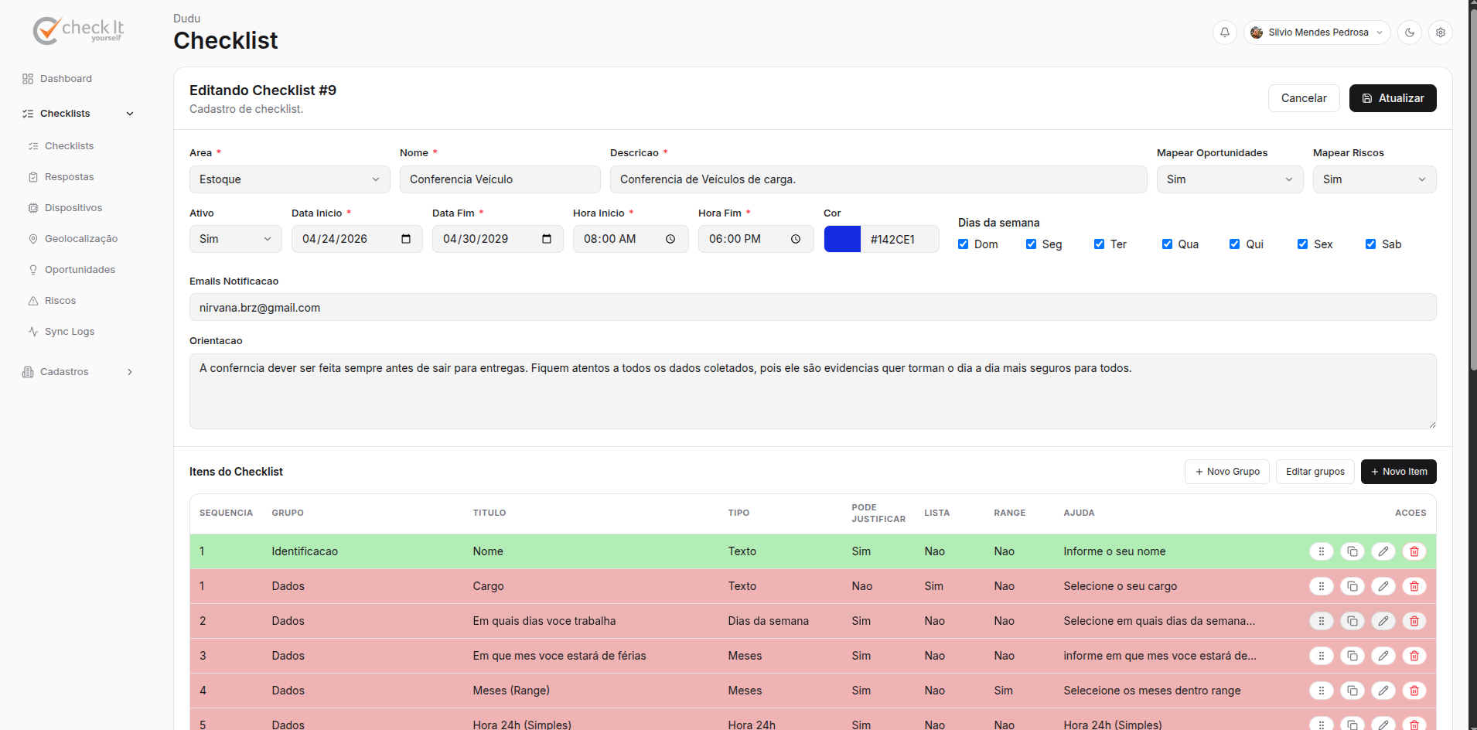Open the Data Inicio calendar picker icon
The height and width of the screenshot is (730, 1477).
pyautogui.click(x=406, y=239)
